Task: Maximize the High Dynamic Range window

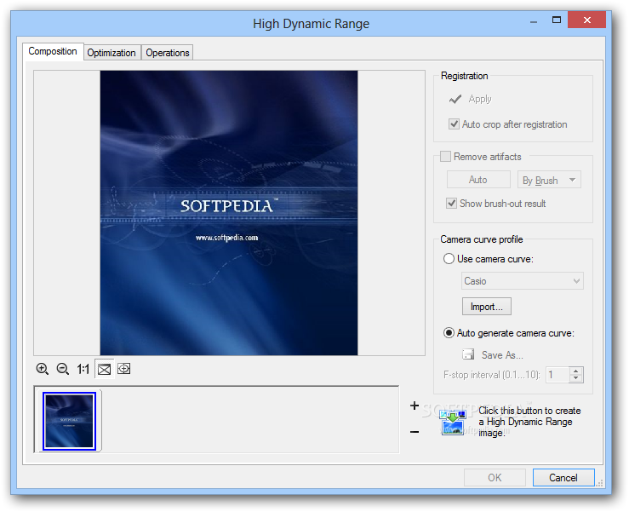Action: pos(557,20)
